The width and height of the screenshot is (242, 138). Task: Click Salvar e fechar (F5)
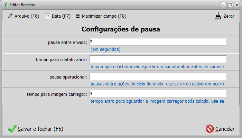point(40,129)
